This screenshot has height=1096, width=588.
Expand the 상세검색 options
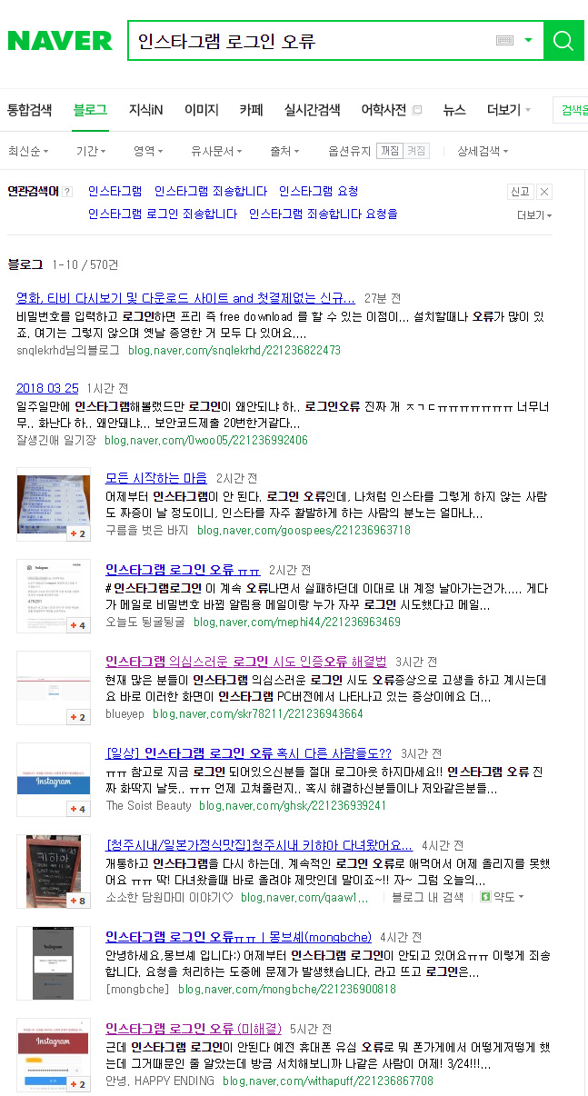(483, 151)
